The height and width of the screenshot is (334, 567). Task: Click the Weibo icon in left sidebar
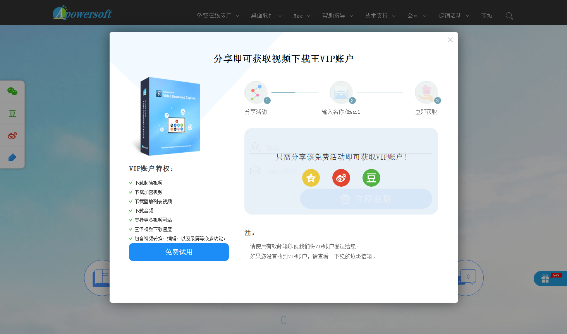coord(12,135)
